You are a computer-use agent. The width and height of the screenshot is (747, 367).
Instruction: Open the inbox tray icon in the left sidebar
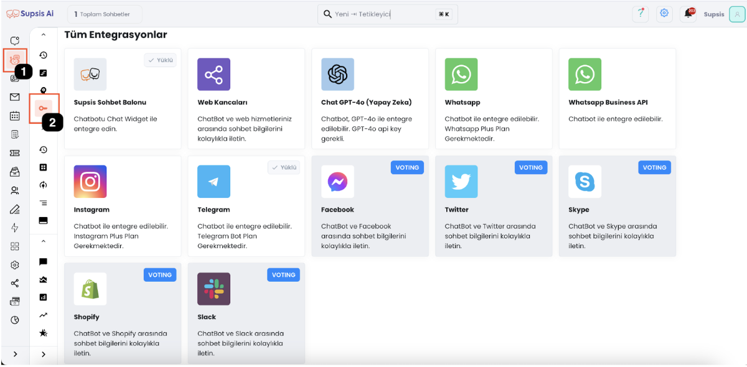pyautogui.click(x=15, y=172)
